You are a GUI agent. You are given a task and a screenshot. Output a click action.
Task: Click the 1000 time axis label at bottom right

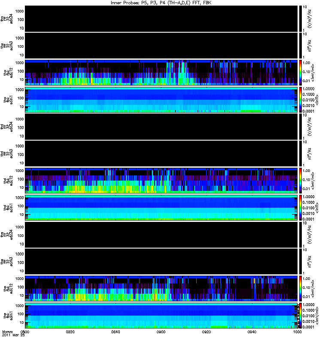click(298, 332)
